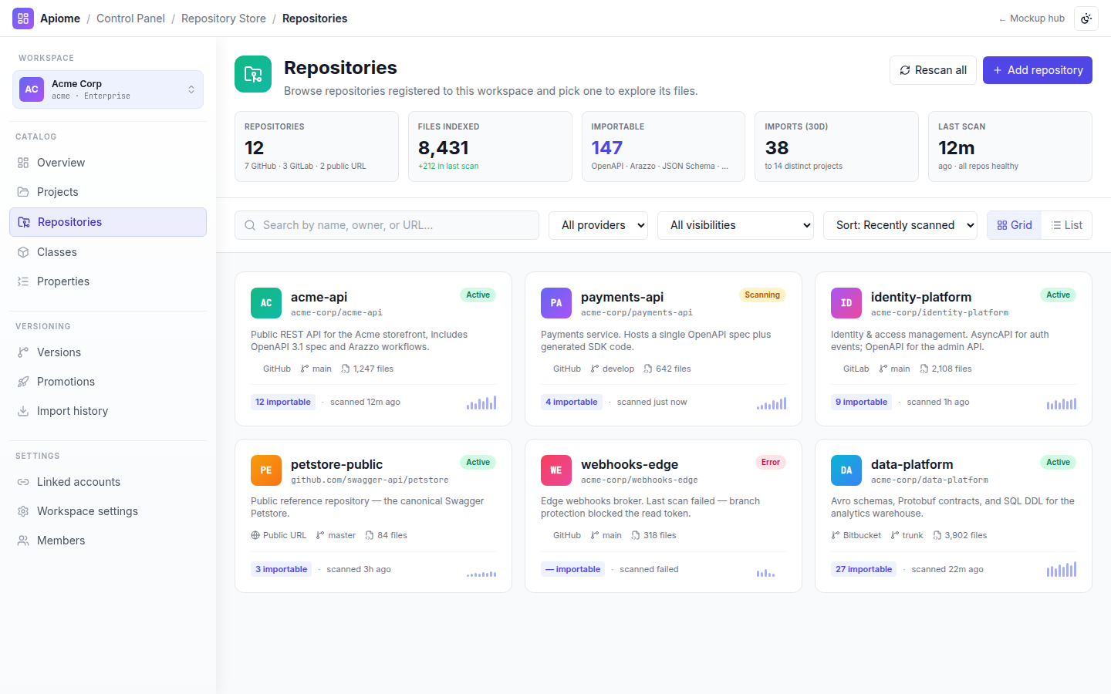Click the 4 importable badge on payments-api

coord(572,402)
